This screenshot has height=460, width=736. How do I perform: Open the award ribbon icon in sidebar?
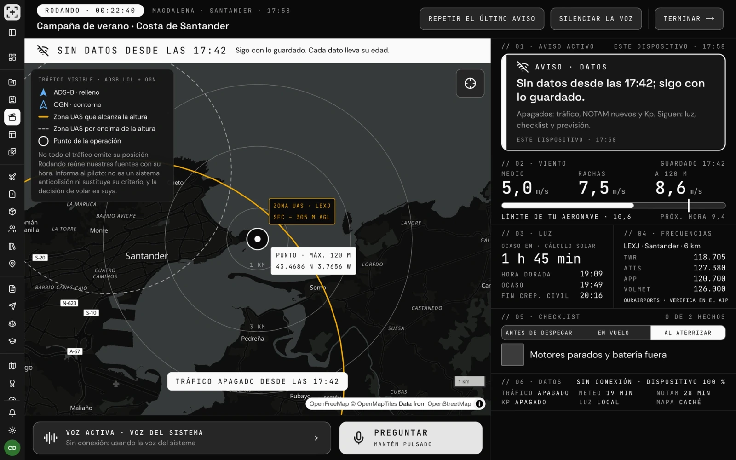12,384
